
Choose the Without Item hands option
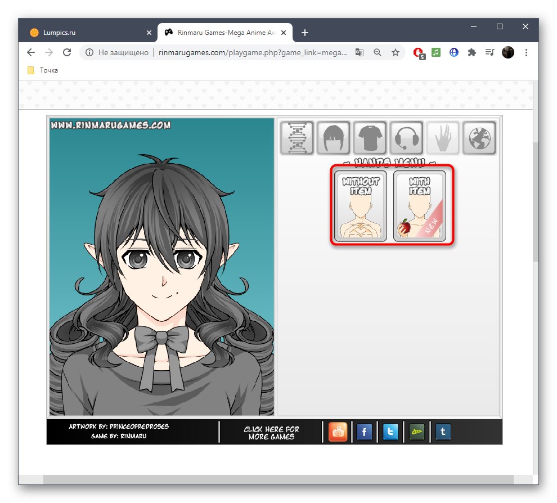[x=361, y=206]
